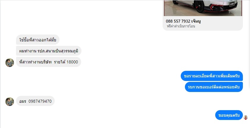
Task: Click the name อมร in the message bubble
Action: (23, 101)
